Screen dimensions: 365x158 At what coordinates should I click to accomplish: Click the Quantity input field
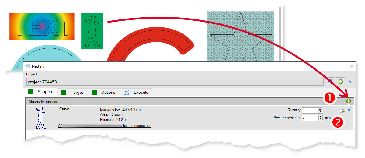[x=310, y=110]
